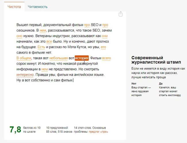Select the Чистота tab

14,7
